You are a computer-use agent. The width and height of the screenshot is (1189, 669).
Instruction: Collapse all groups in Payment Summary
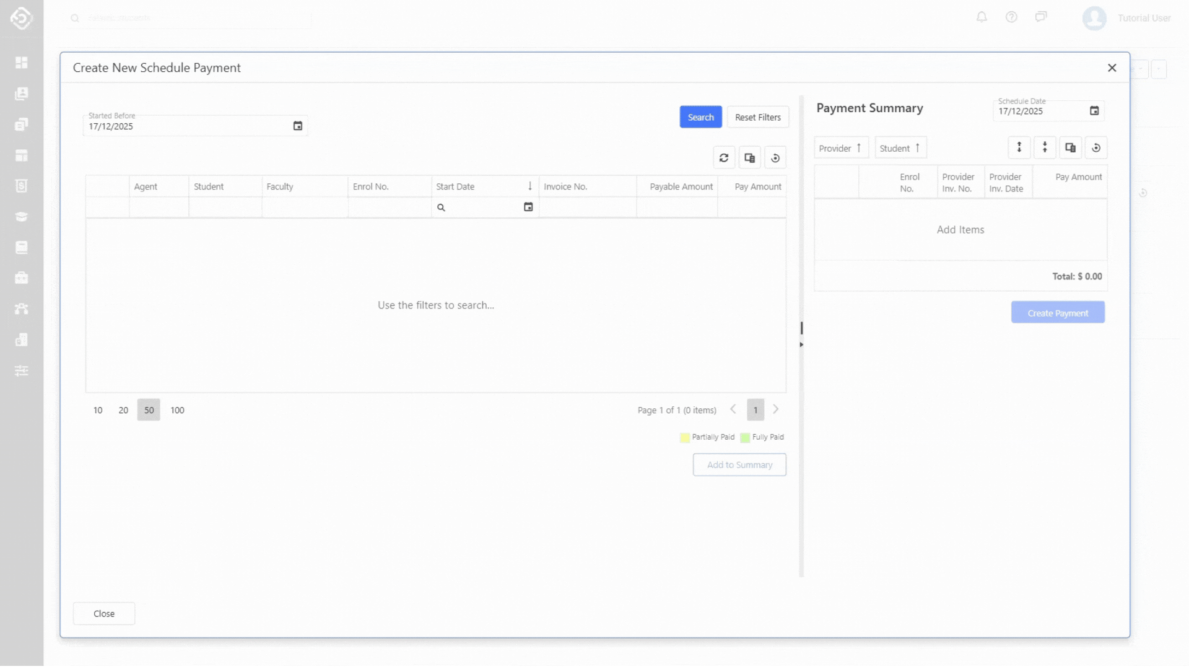(x=1045, y=147)
